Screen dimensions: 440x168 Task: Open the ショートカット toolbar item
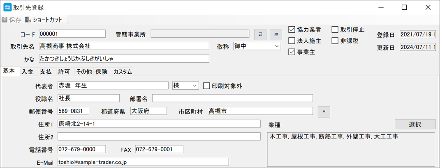[44, 20]
